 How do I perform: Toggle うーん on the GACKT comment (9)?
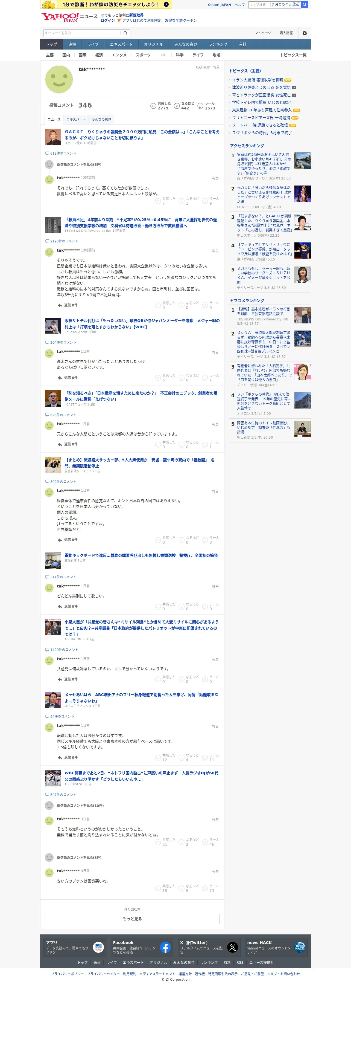pyautogui.click(x=211, y=201)
